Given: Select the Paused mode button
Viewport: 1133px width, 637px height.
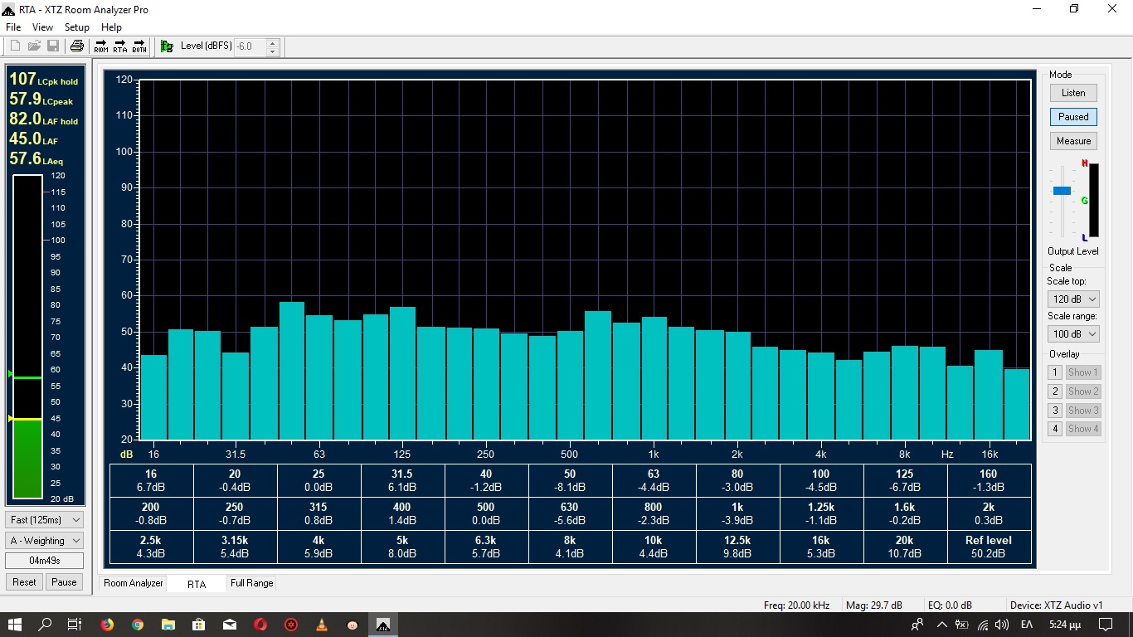Looking at the screenshot, I should point(1072,117).
